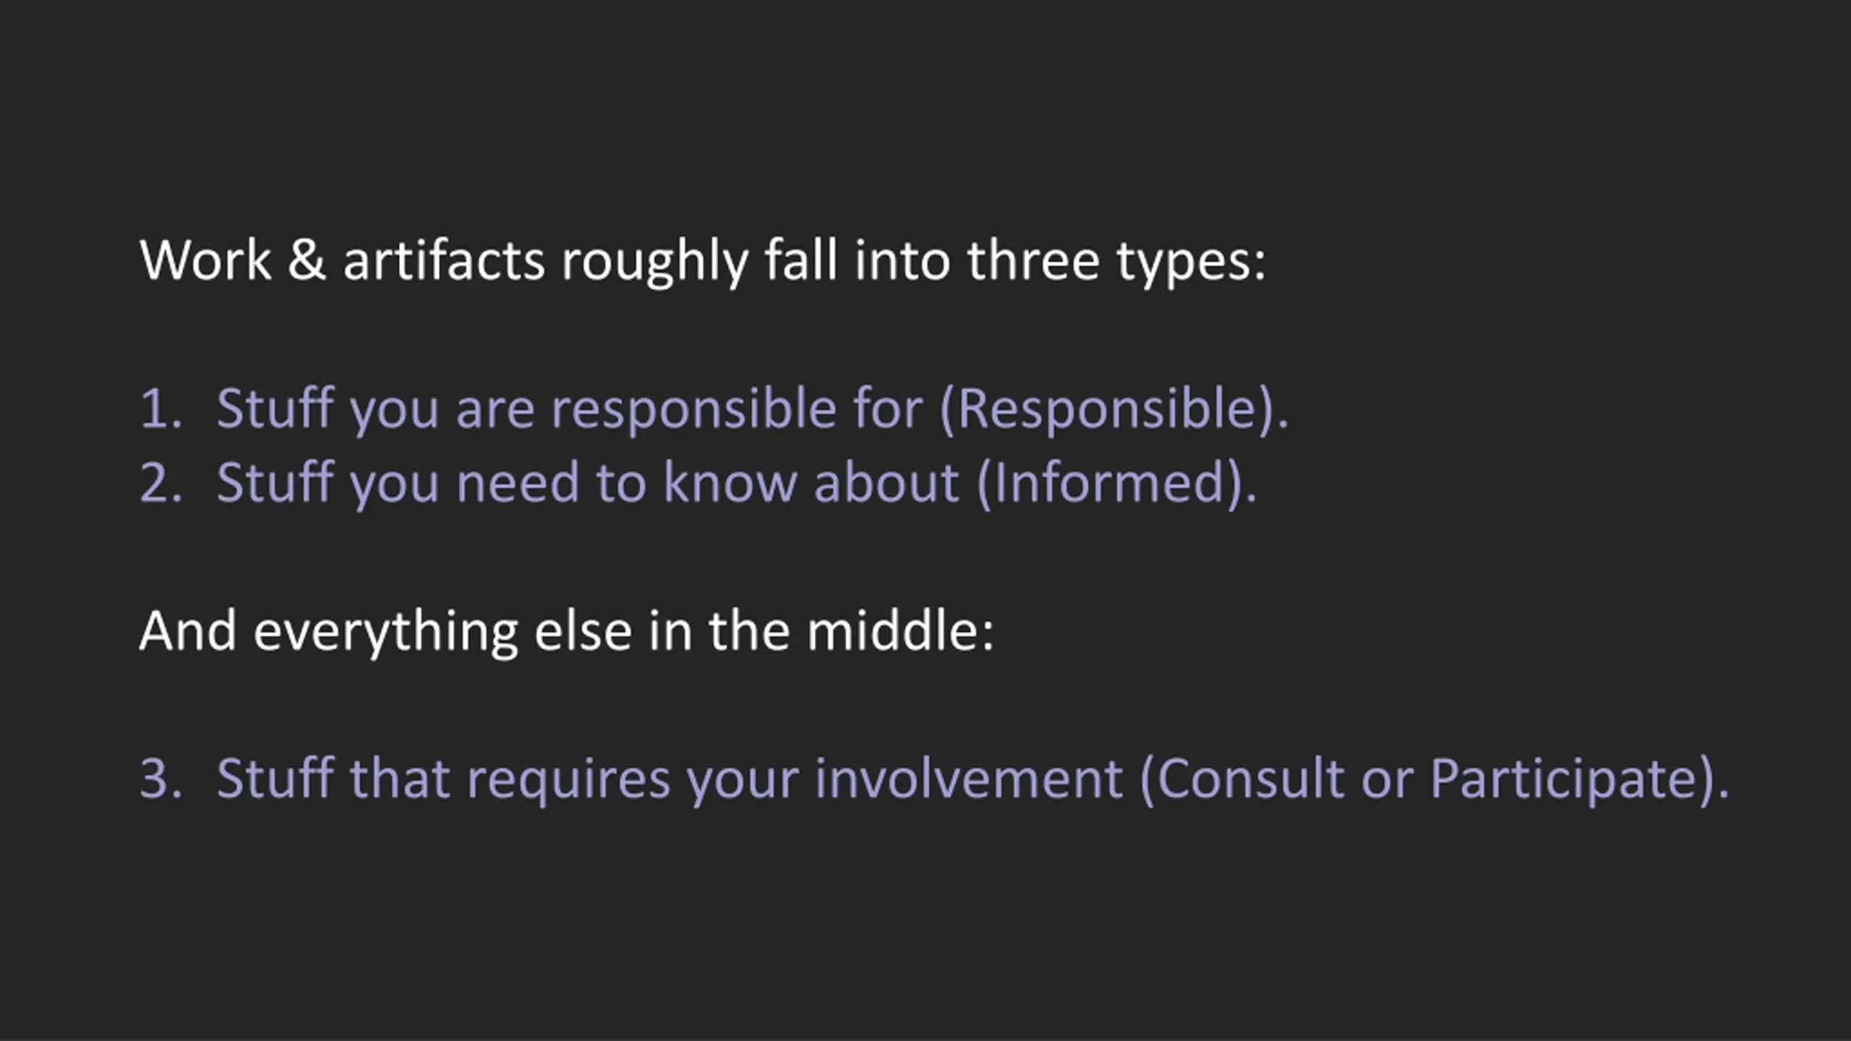Click the word "everything" in the white line

coord(385,632)
